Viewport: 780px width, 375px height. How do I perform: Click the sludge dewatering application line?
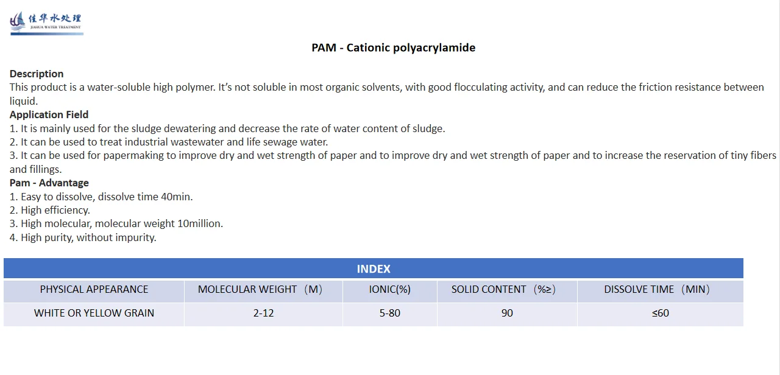227,128
